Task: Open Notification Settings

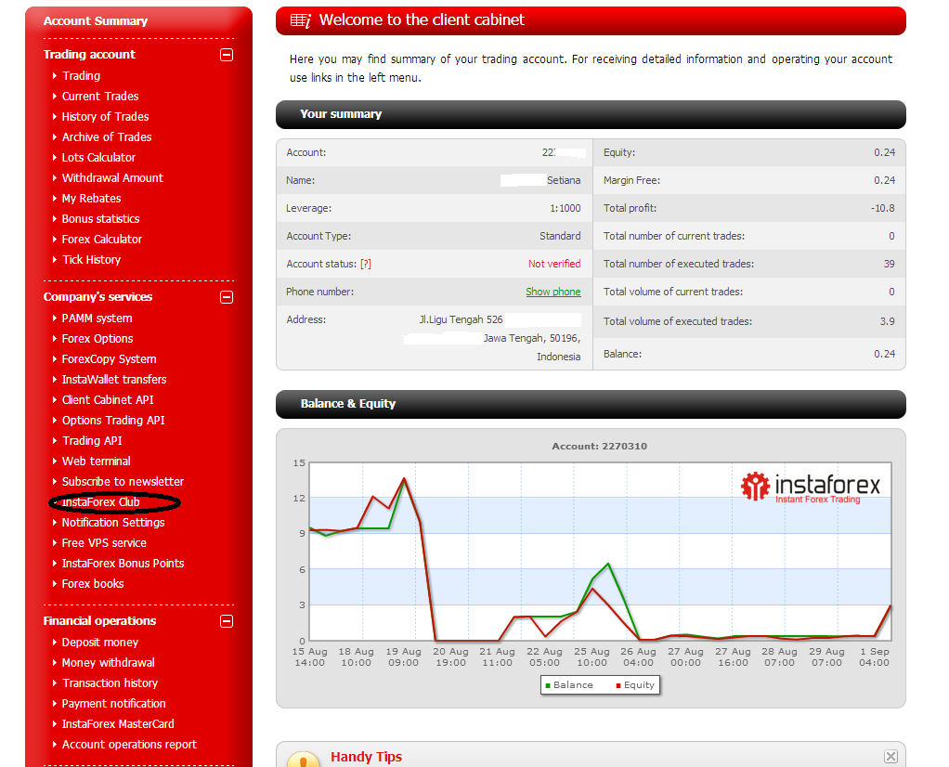Action: (113, 523)
